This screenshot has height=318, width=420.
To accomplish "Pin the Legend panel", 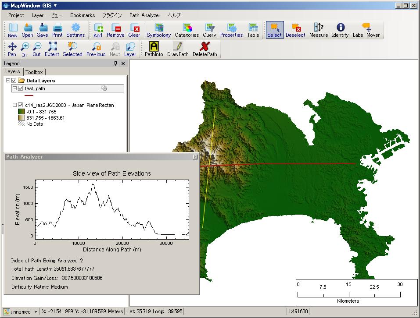I will pos(116,64).
